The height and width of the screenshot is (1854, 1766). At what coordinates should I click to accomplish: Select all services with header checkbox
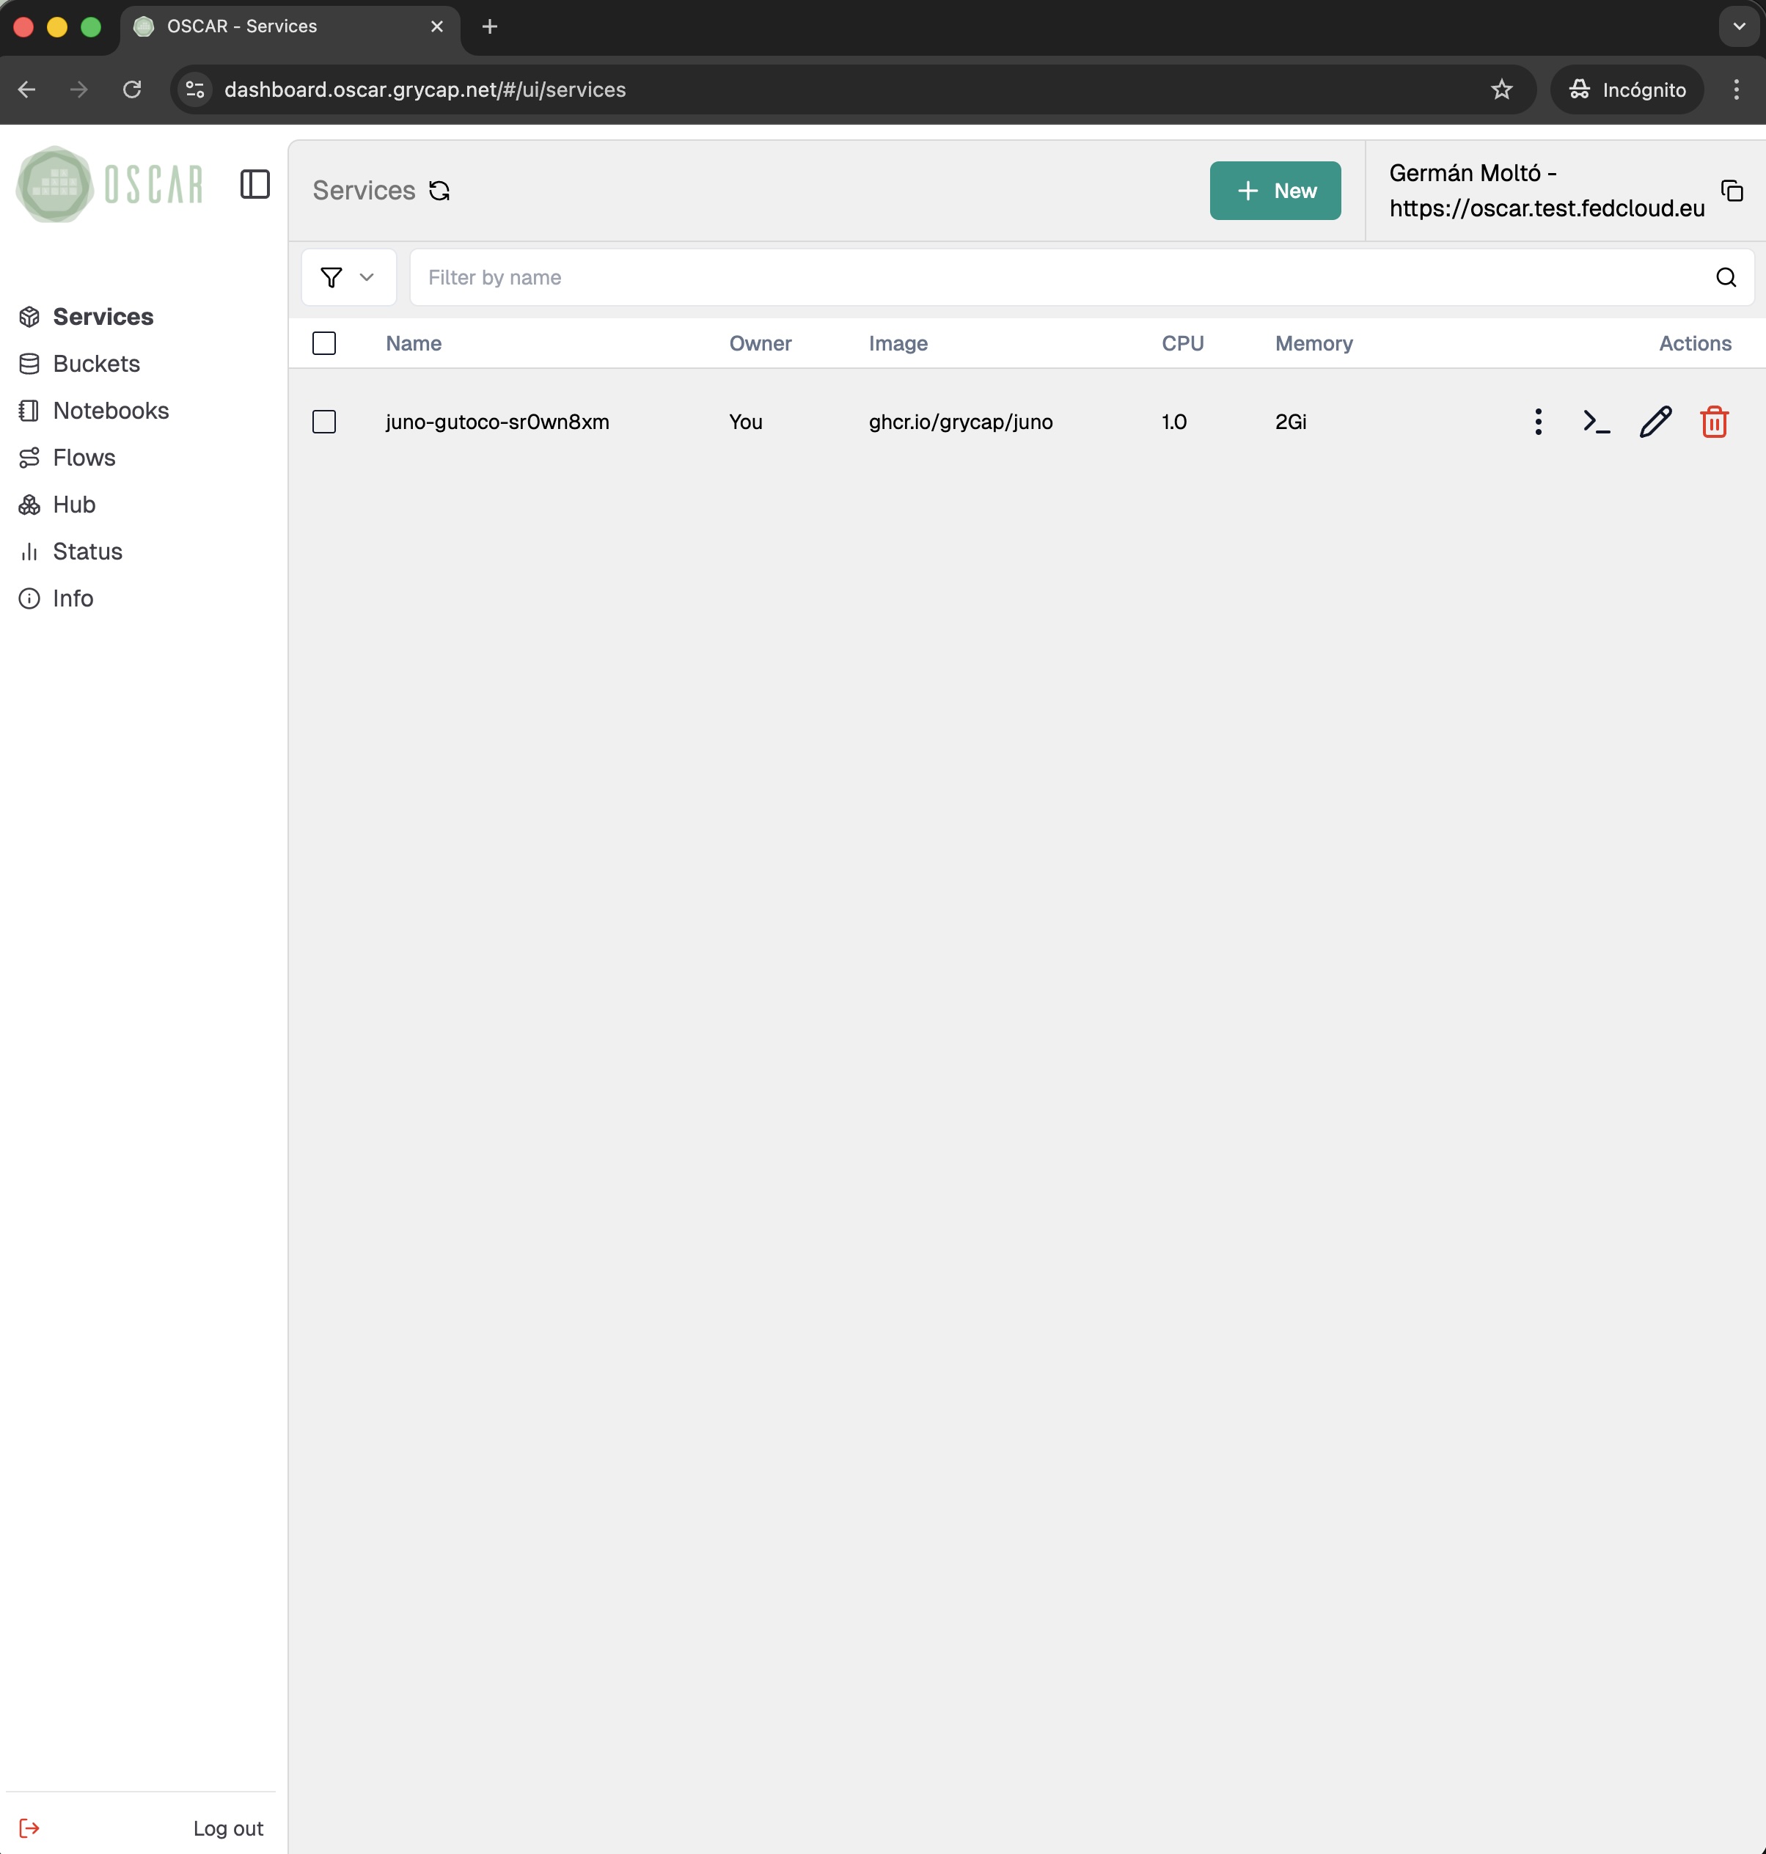tap(324, 343)
